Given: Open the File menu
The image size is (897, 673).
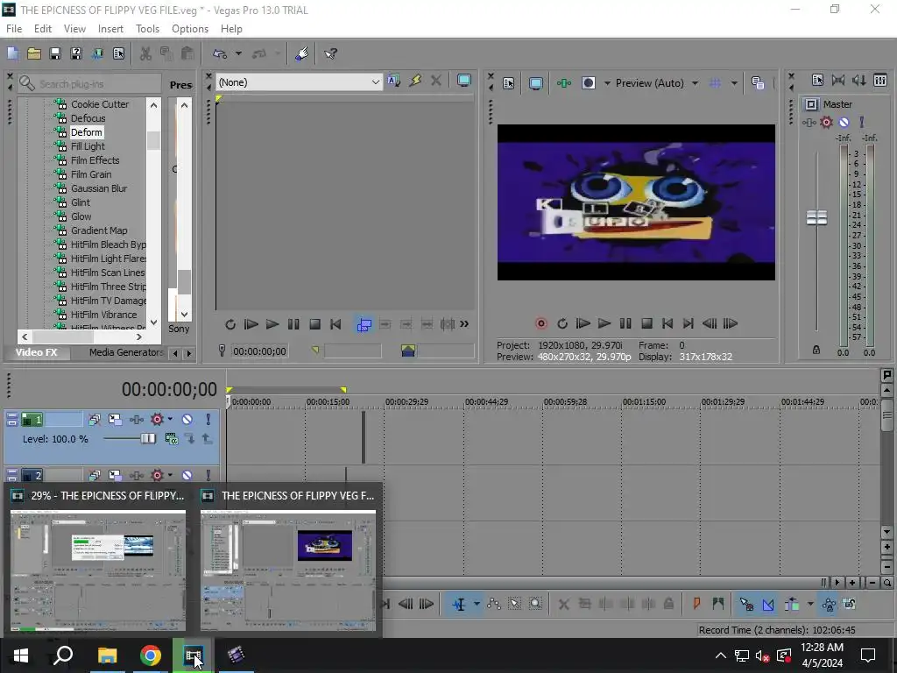Looking at the screenshot, I should 14,29.
